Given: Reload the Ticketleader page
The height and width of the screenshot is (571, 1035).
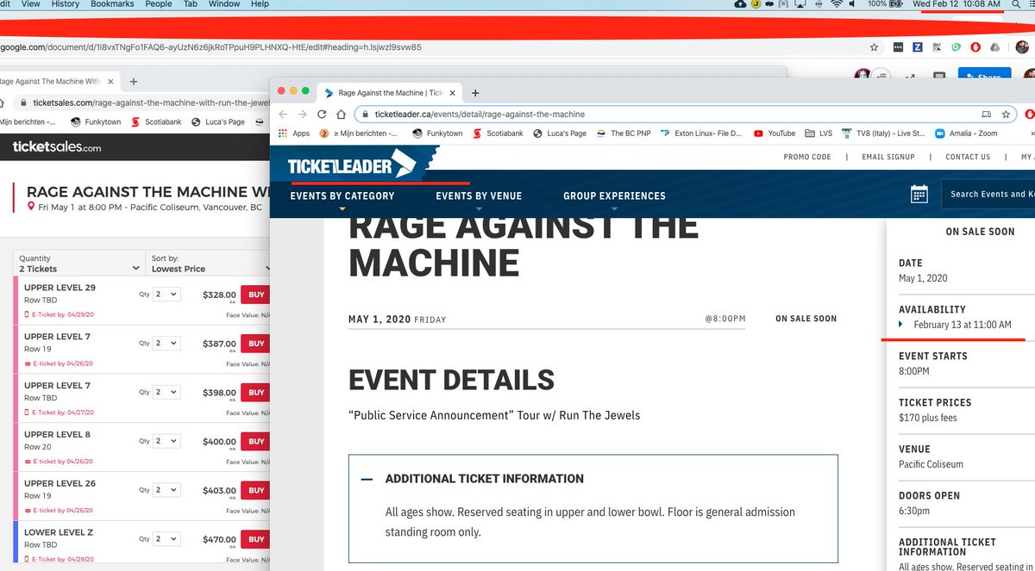Looking at the screenshot, I should pos(322,114).
